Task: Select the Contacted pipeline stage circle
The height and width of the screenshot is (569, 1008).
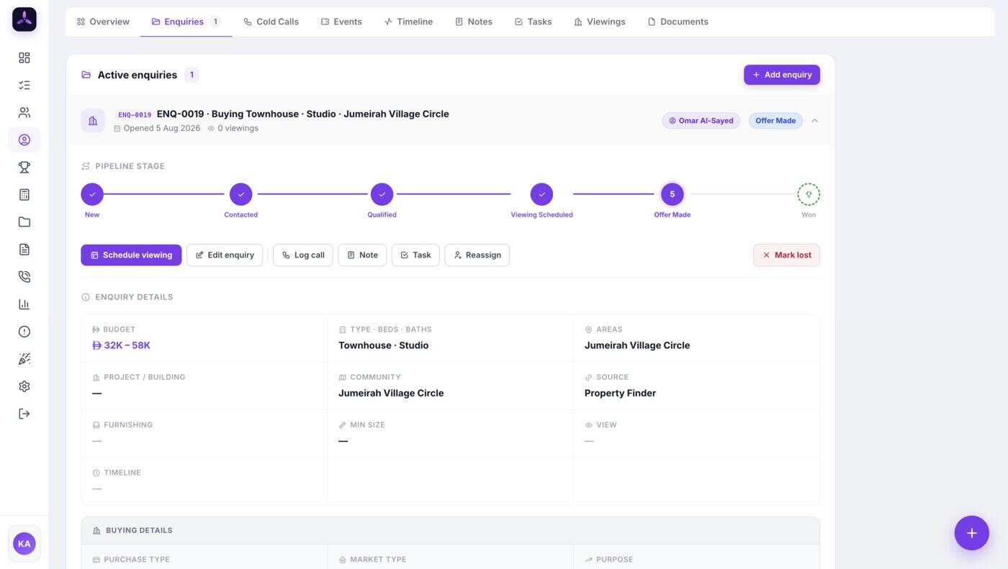Action: point(240,194)
